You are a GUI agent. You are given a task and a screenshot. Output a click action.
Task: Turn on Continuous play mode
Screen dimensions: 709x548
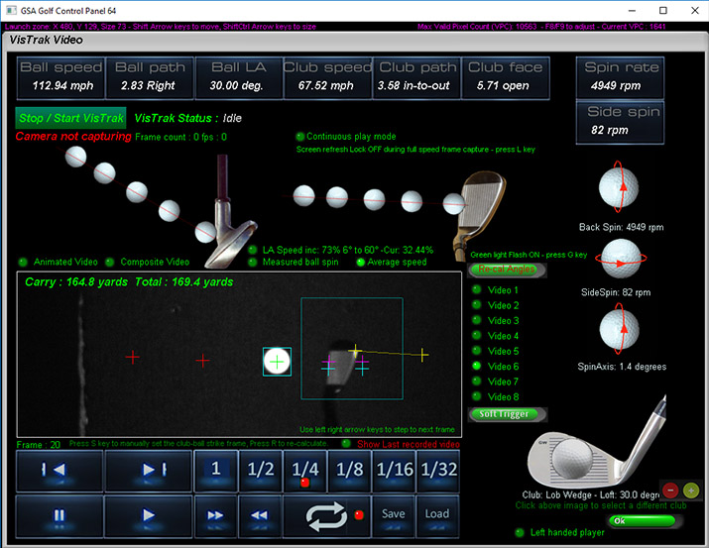click(x=300, y=137)
